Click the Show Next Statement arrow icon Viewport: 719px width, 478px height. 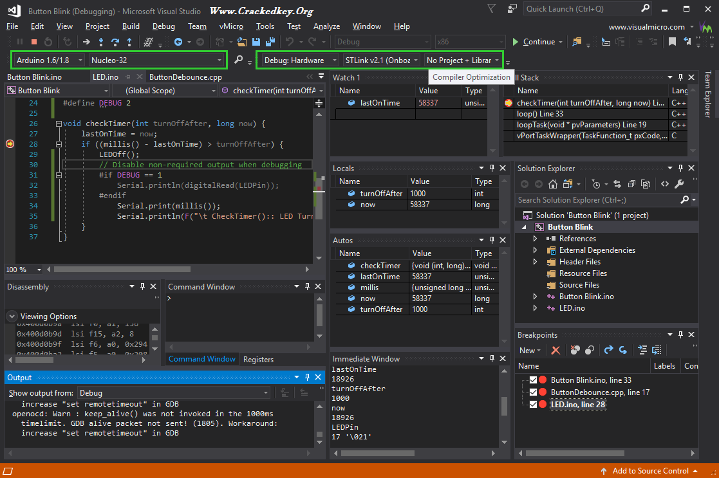coord(86,42)
